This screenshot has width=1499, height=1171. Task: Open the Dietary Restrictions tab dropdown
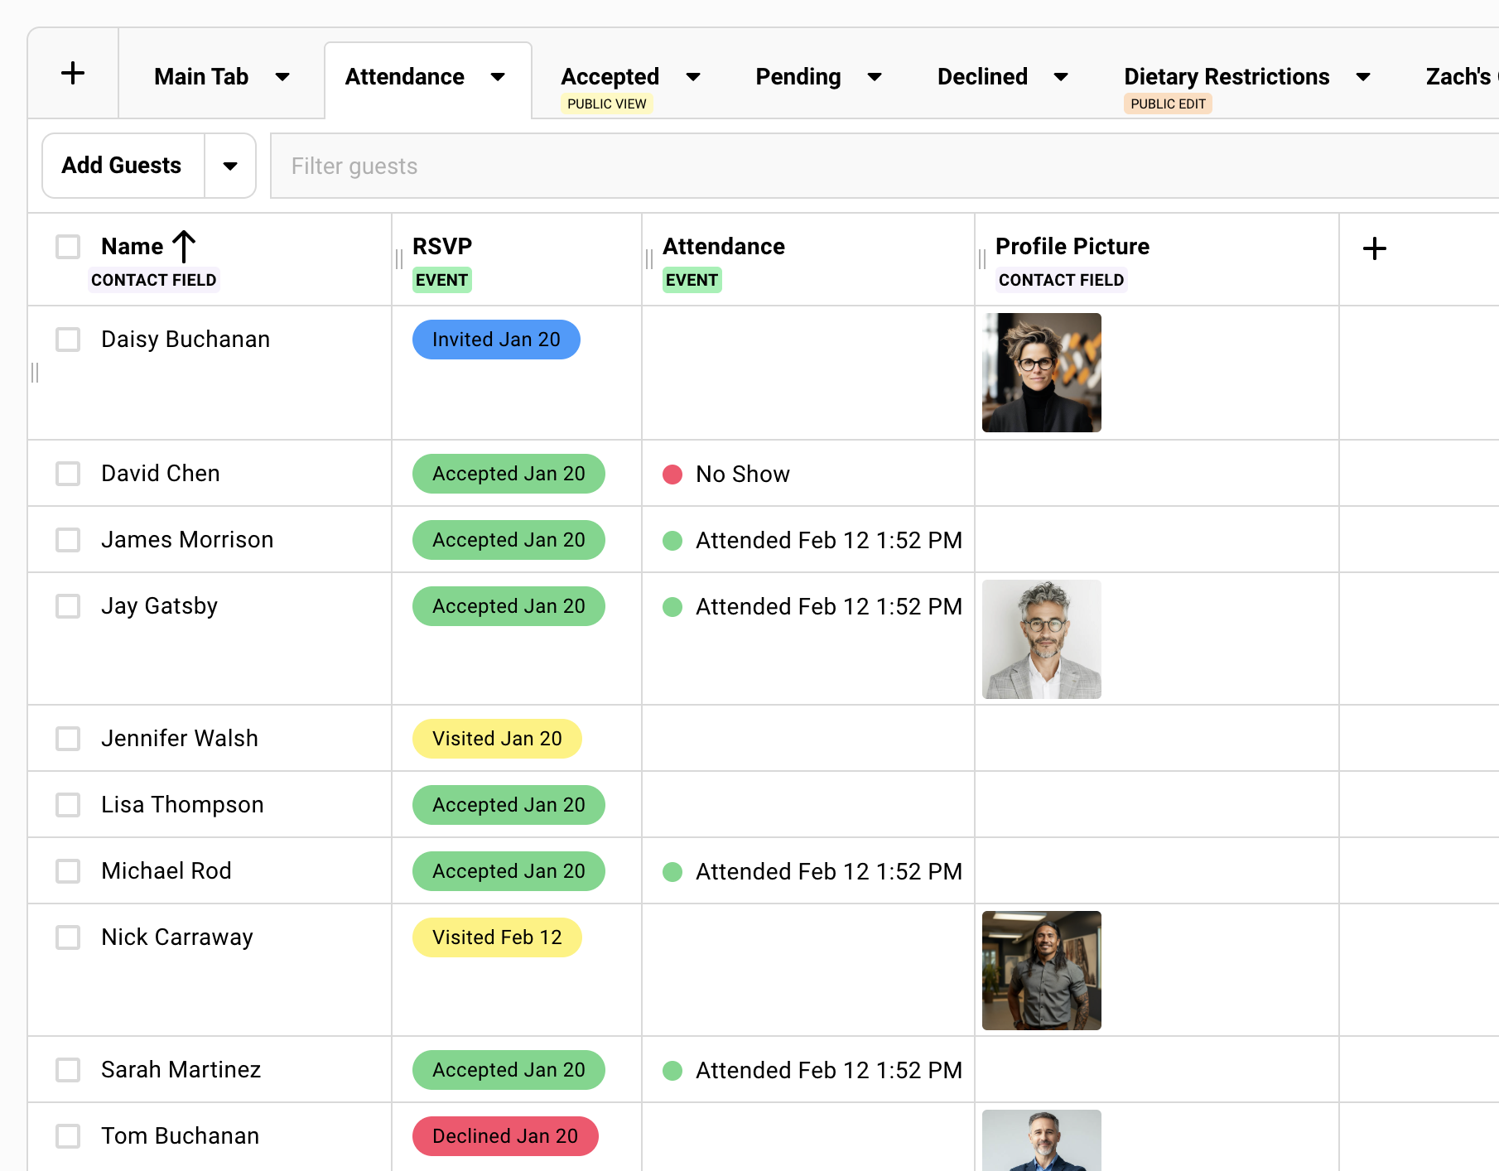[x=1364, y=76]
